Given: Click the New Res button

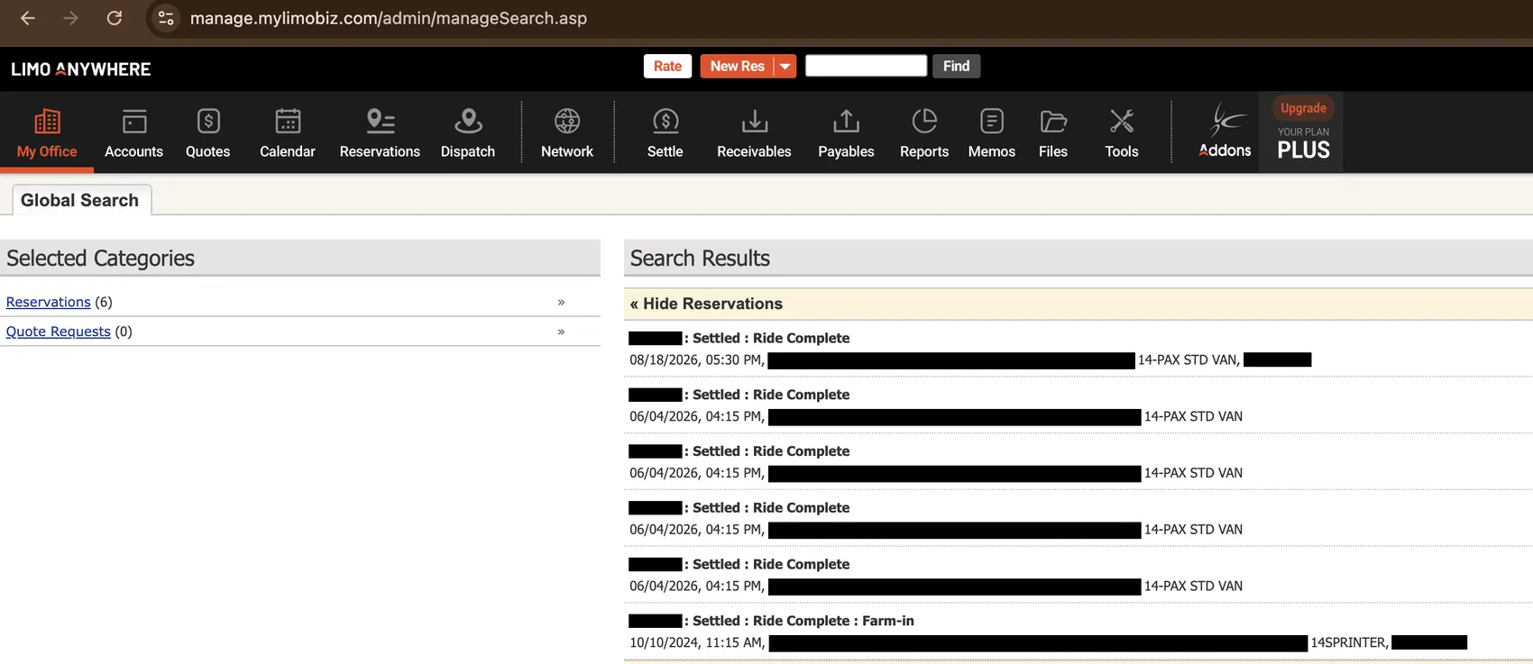Looking at the screenshot, I should tap(737, 66).
